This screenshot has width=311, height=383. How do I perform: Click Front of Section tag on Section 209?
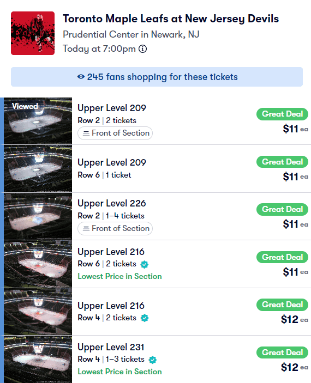tap(115, 133)
